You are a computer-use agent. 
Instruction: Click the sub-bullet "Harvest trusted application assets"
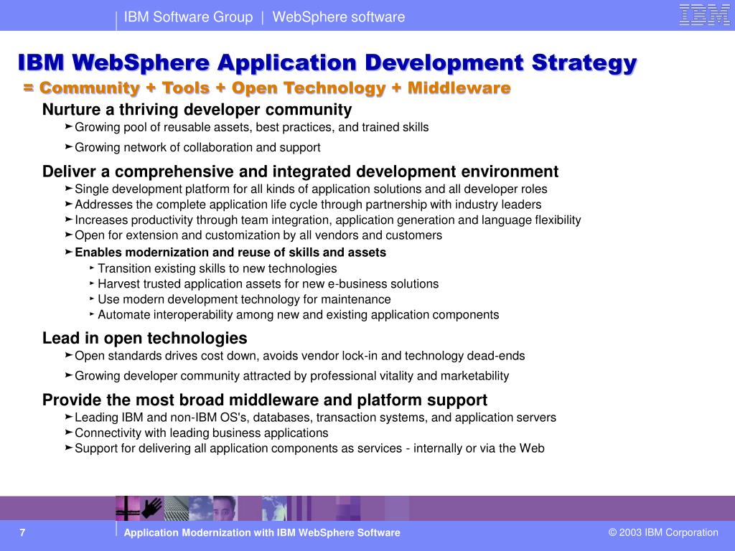click(268, 284)
